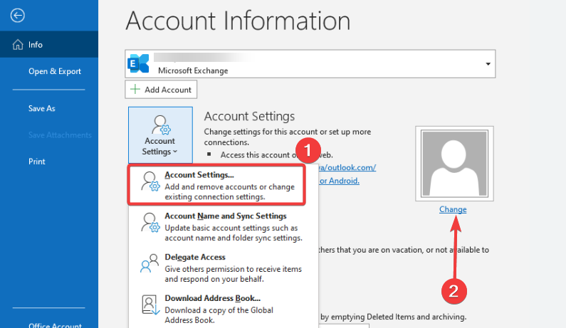Screen dimensions: 566x328
Task: Choose Download Address Book... entry
Action: 224,309
